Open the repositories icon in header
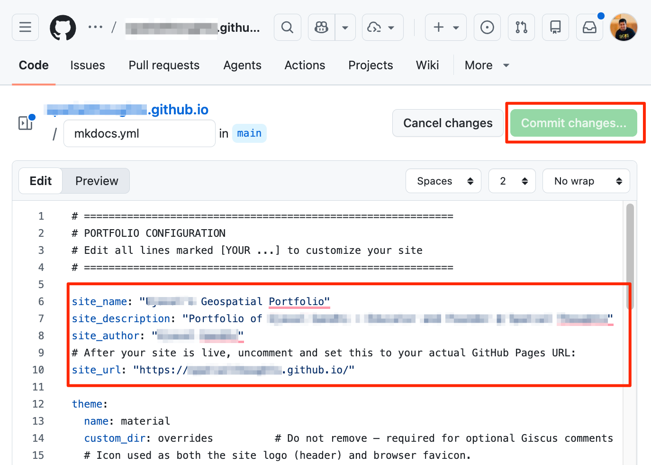The image size is (651, 465). (x=555, y=28)
